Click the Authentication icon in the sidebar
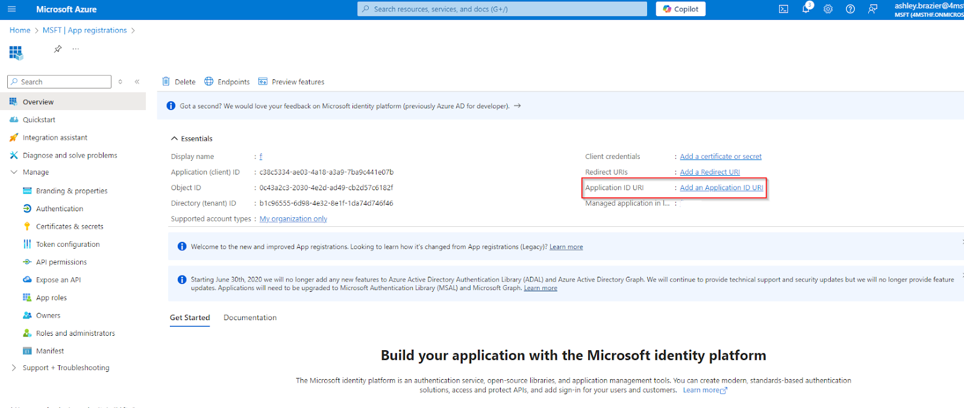 (27, 209)
